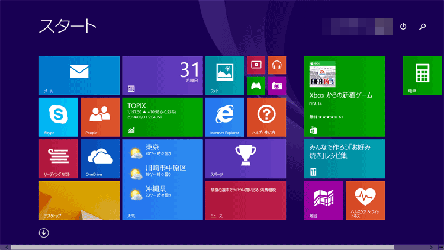Click the scrollbar left arrow
444x250 pixels.
[x=7, y=248]
